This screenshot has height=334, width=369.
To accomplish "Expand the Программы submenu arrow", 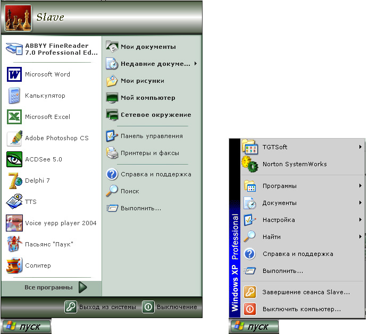I will click(x=360, y=186).
